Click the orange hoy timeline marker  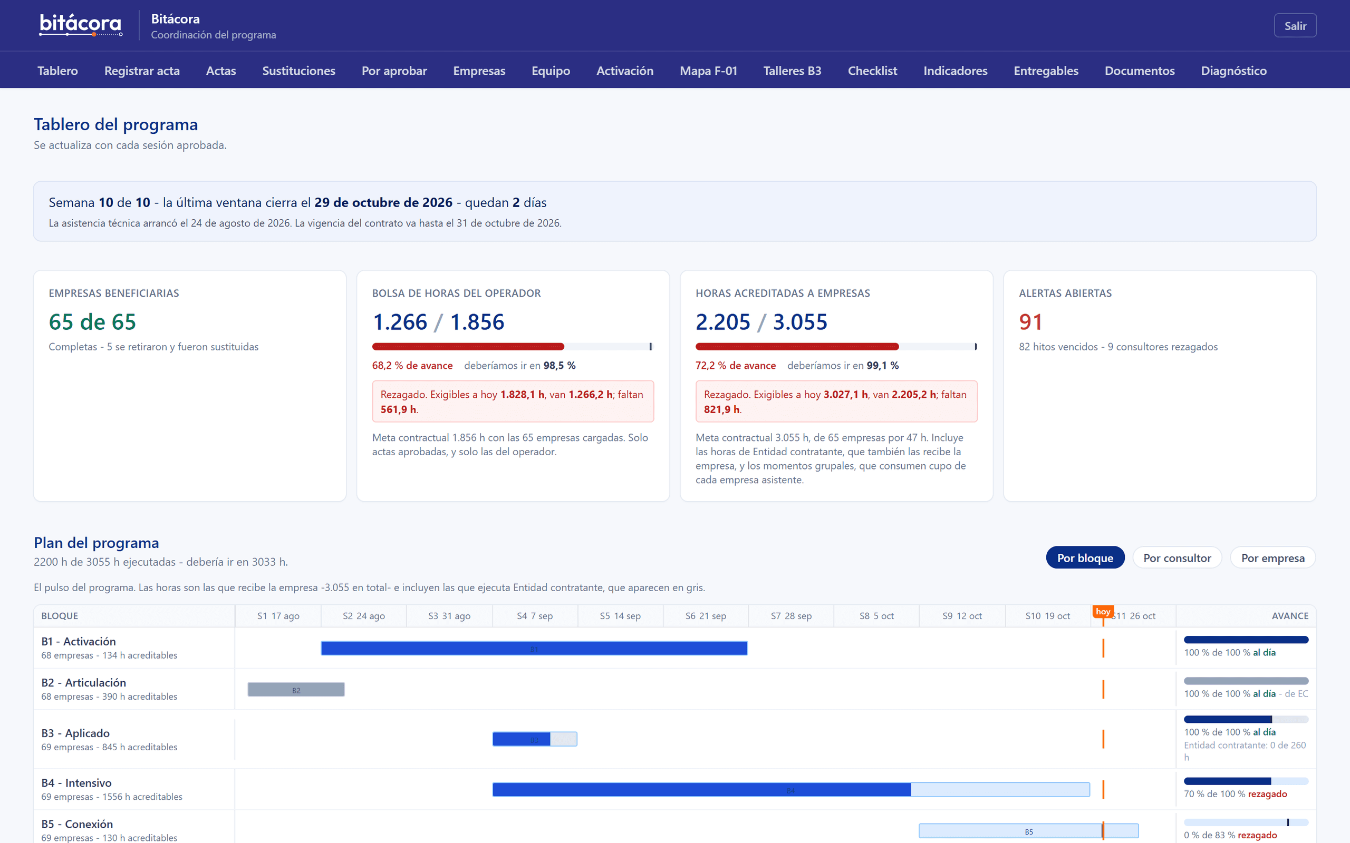tap(1103, 612)
